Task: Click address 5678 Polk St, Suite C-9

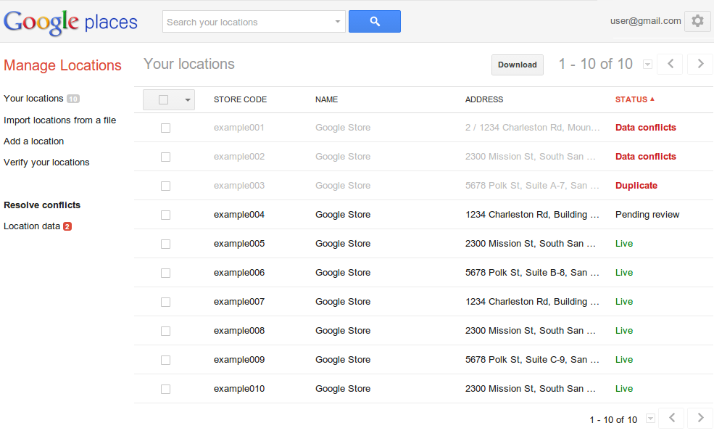Action: (x=532, y=359)
